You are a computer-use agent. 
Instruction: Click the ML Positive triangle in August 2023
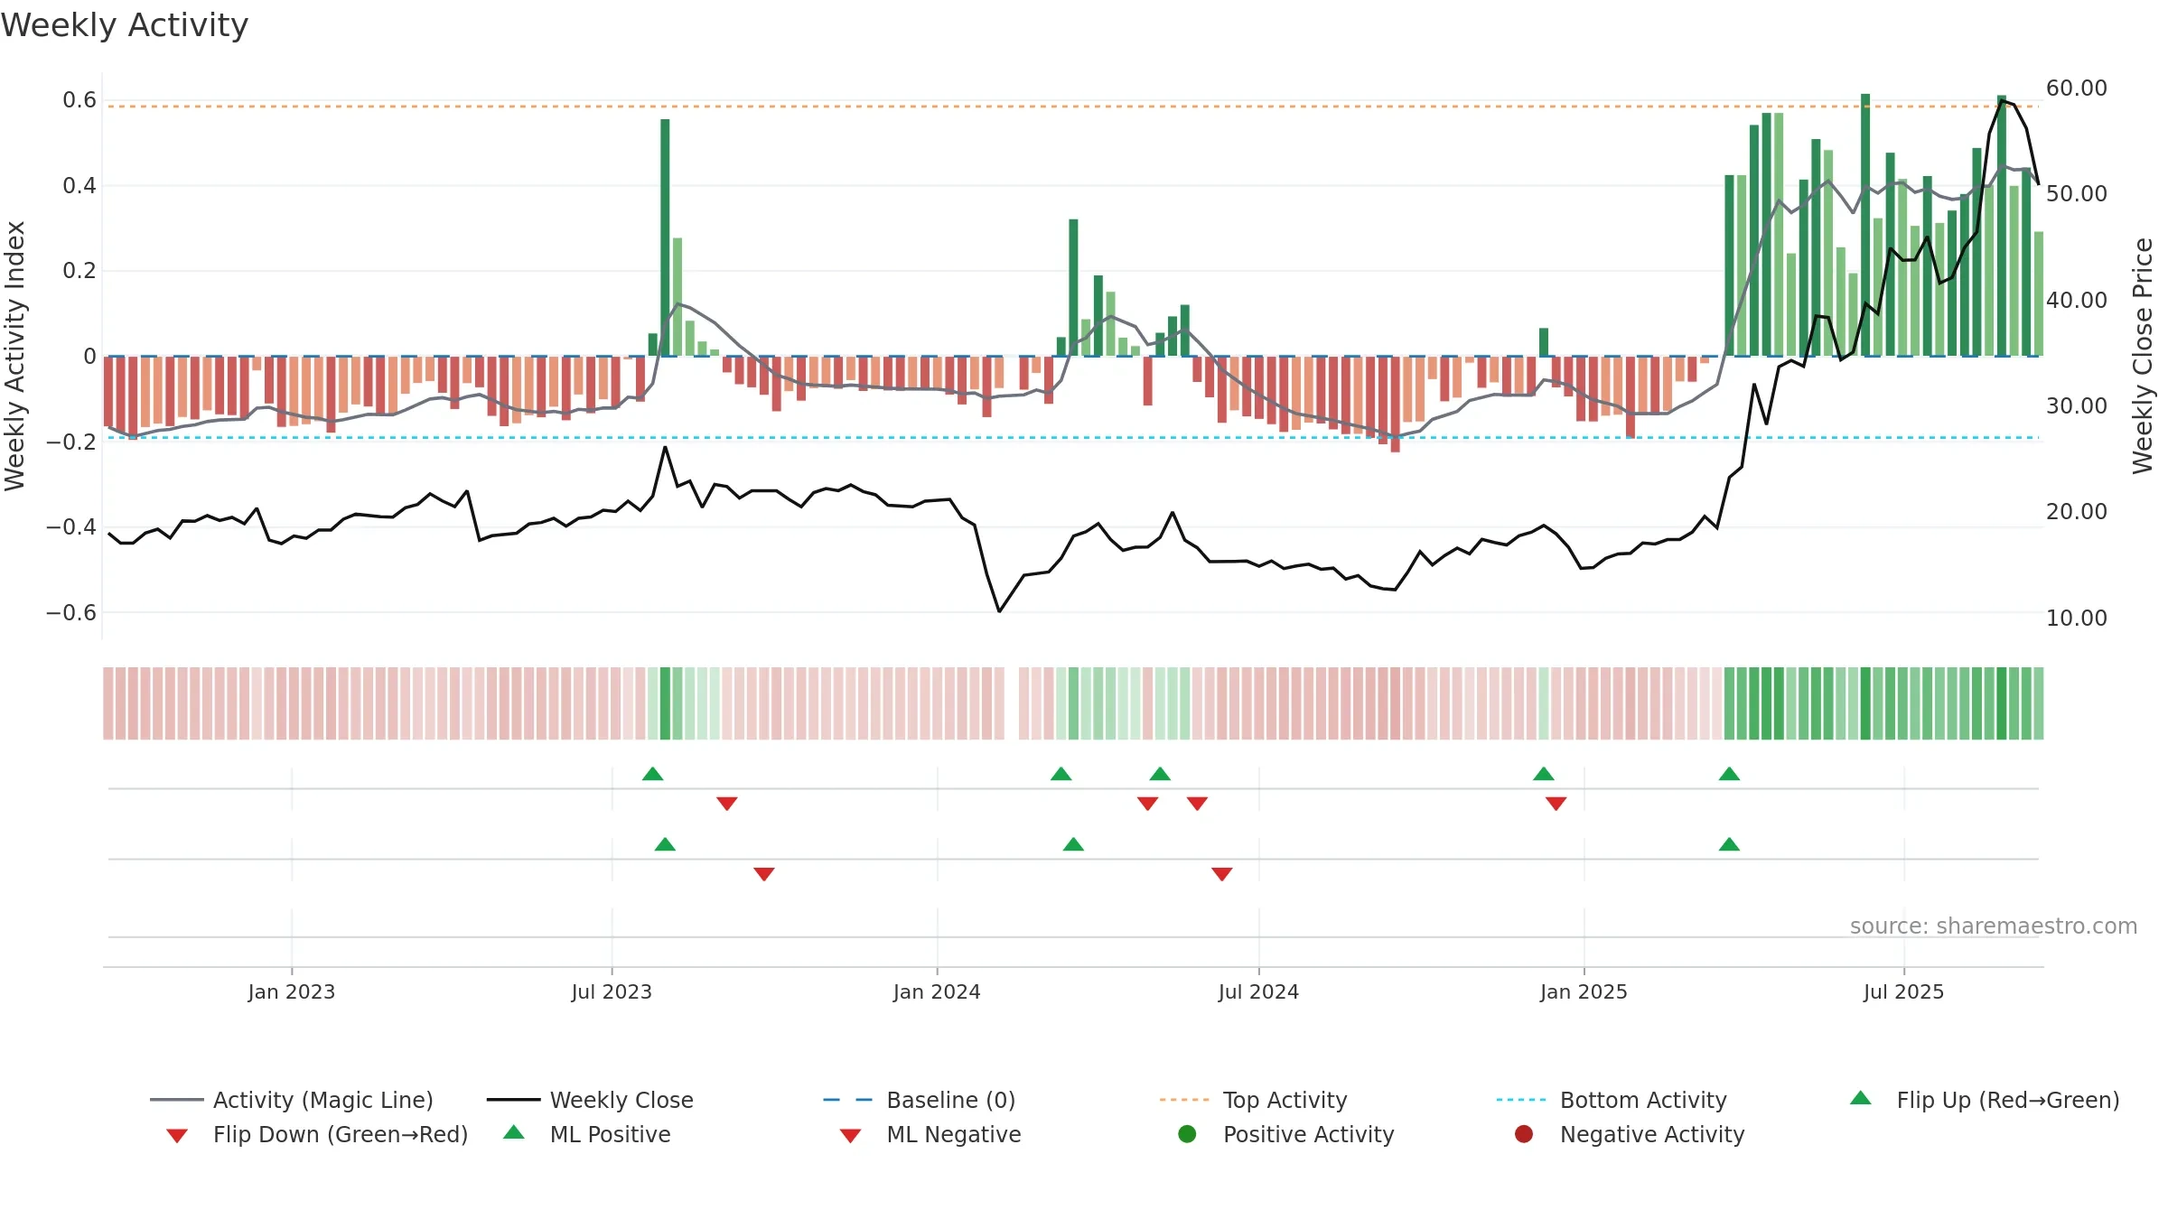(665, 844)
